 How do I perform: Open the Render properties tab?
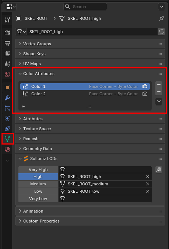(7, 33)
